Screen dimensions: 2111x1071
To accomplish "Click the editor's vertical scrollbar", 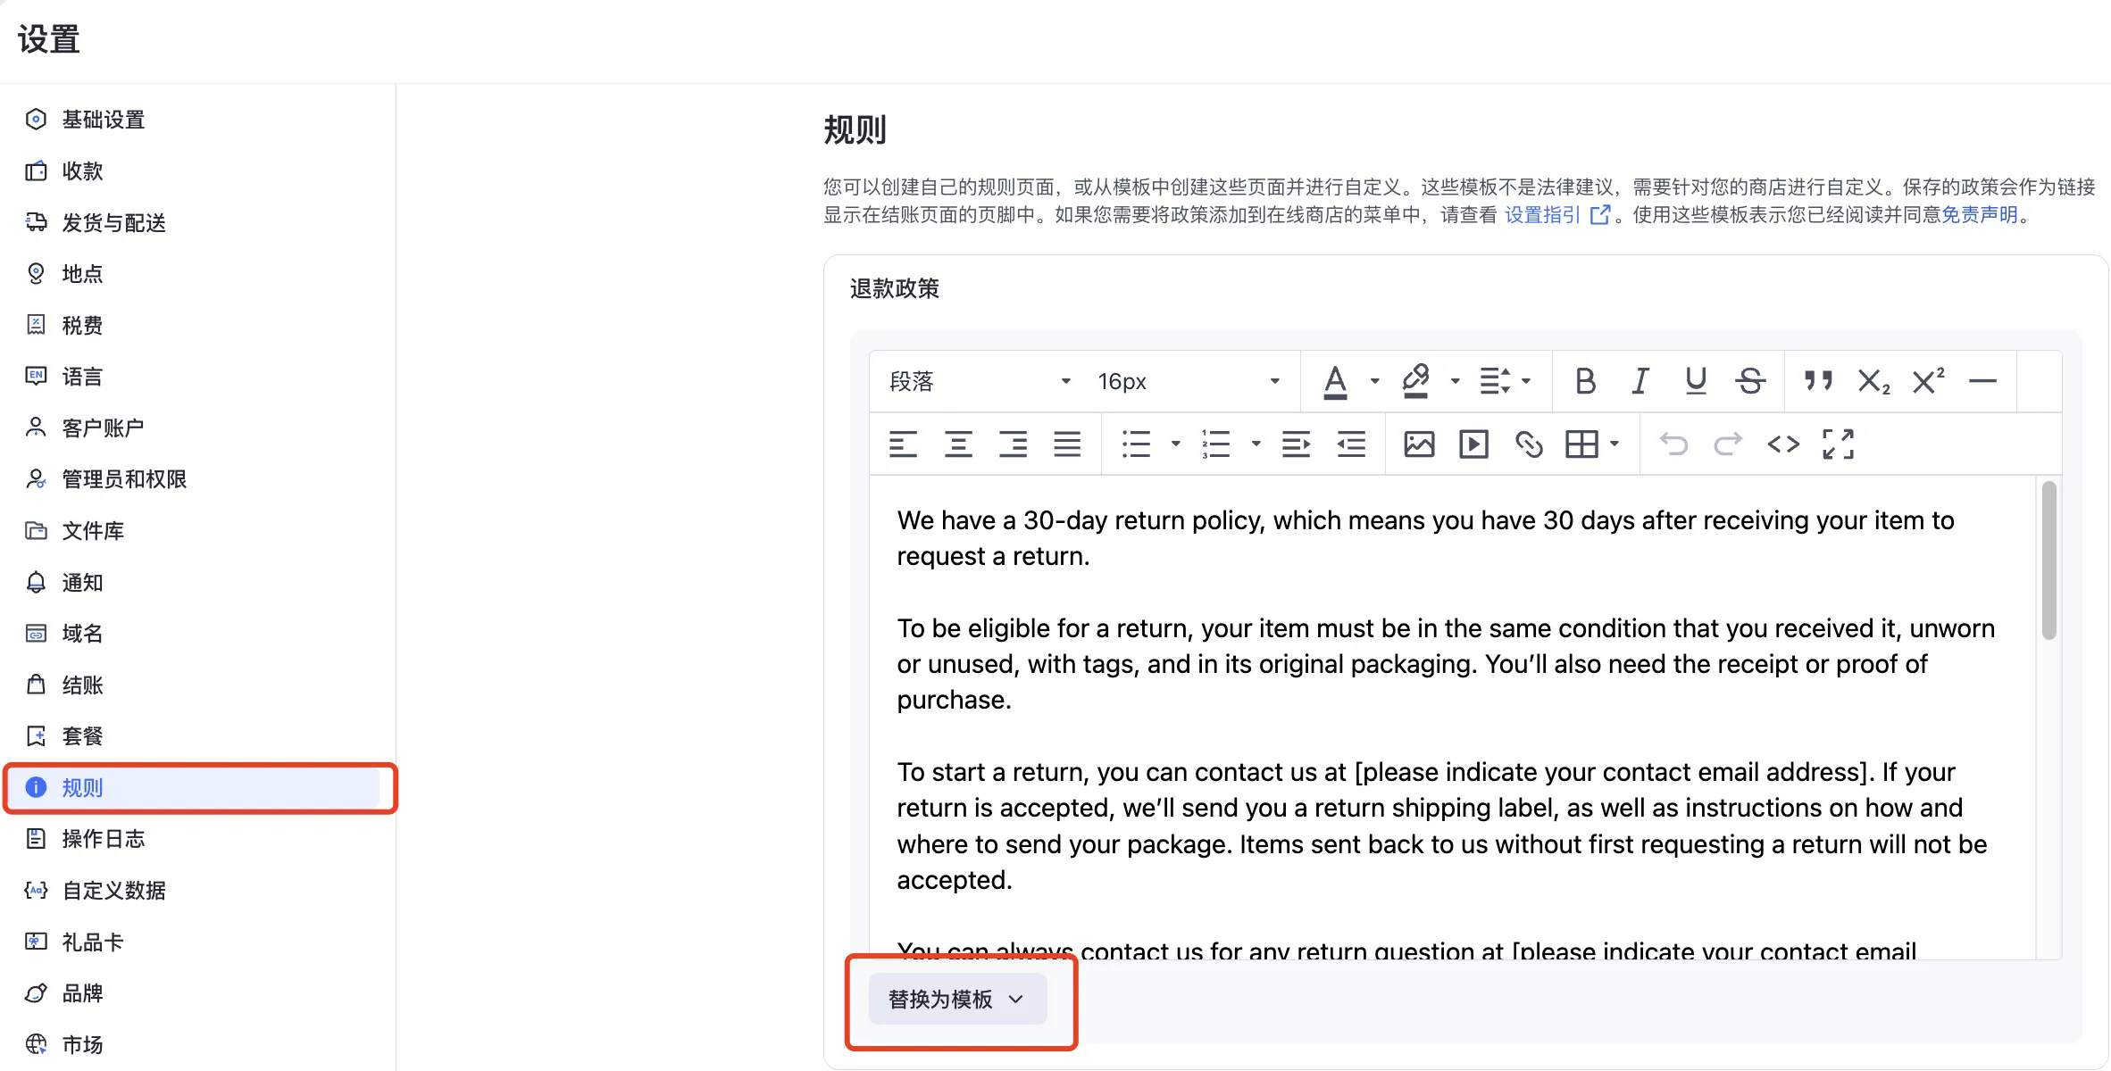I will (2048, 560).
